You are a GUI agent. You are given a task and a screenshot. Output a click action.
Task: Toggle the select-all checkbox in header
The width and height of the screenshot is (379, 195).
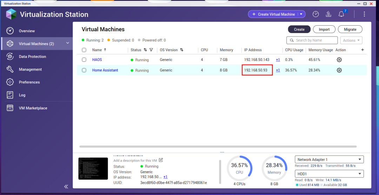pos(84,50)
